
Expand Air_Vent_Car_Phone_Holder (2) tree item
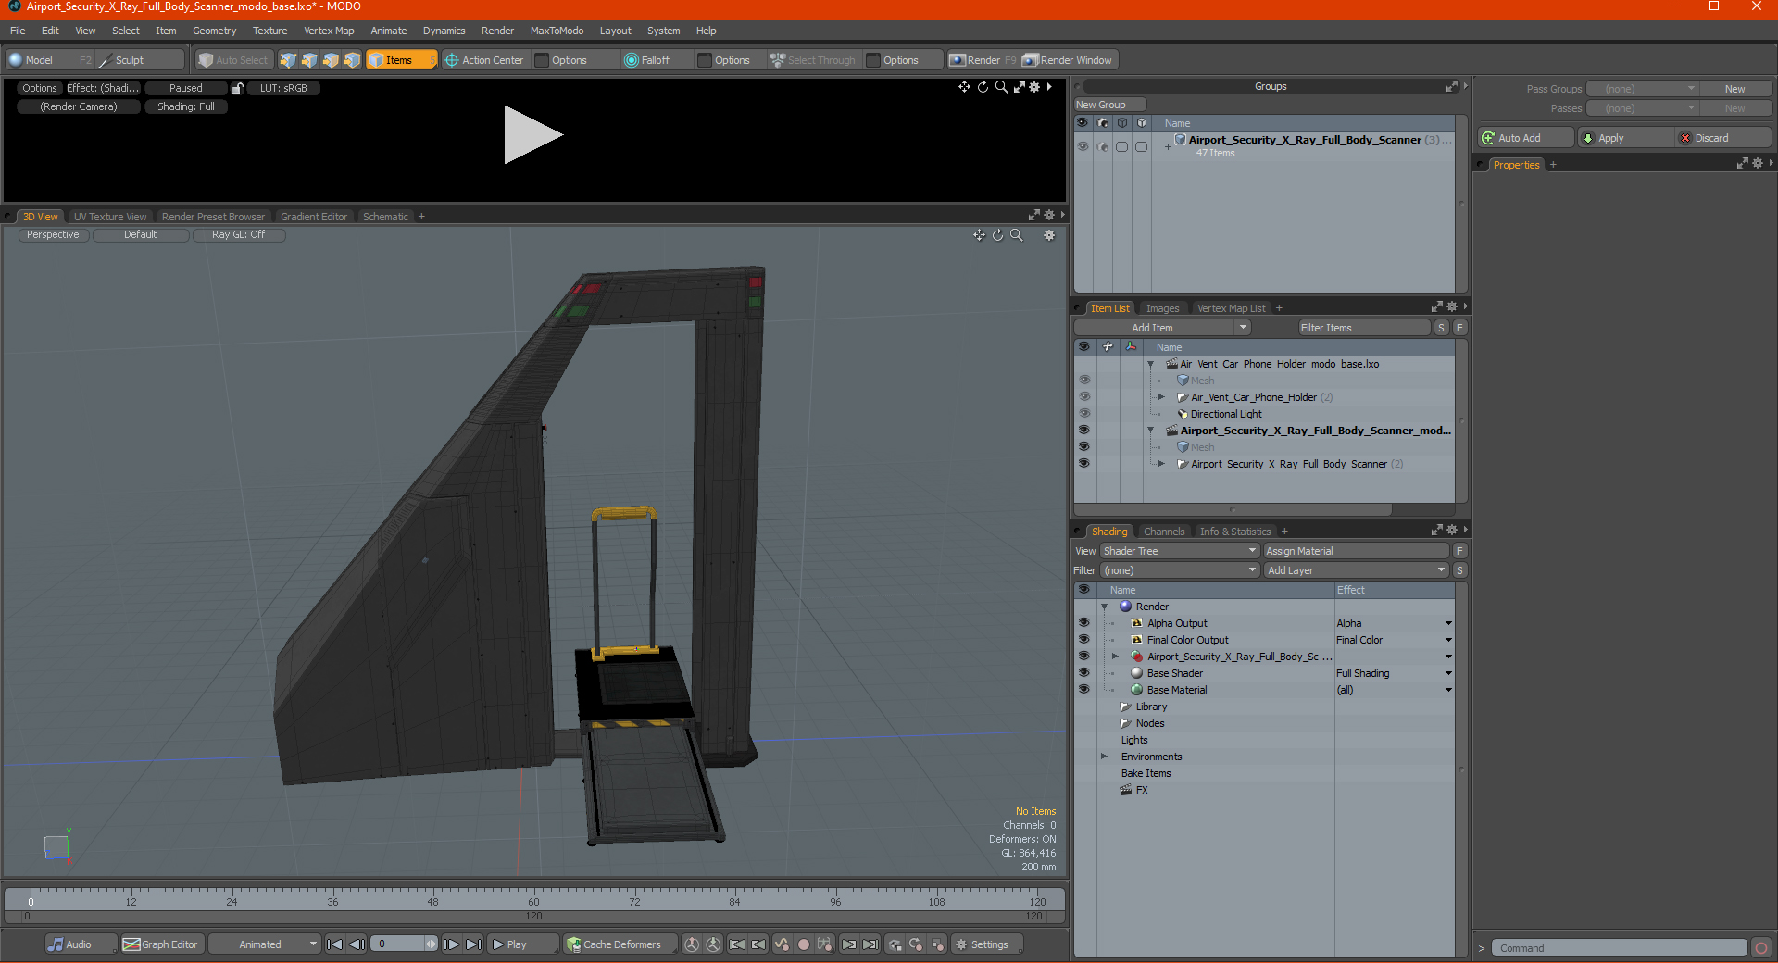[1161, 397]
